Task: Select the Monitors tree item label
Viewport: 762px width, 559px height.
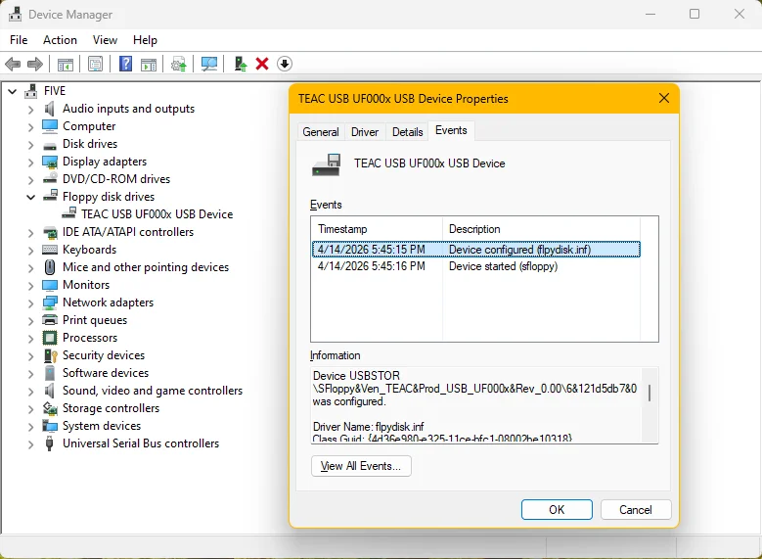Action: pyautogui.click(x=86, y=285)
